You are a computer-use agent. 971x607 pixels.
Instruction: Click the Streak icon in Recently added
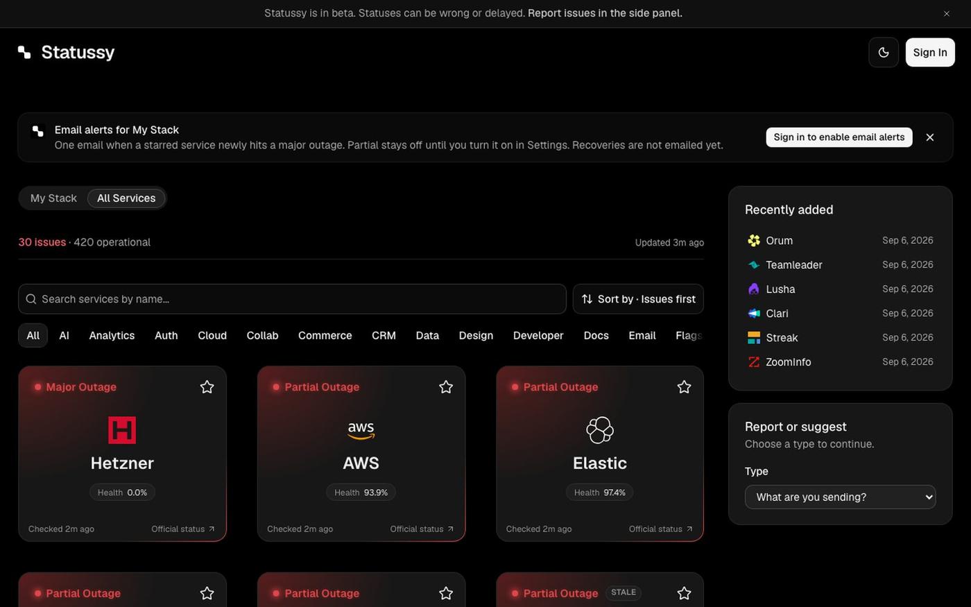click(x=754, y=338)
